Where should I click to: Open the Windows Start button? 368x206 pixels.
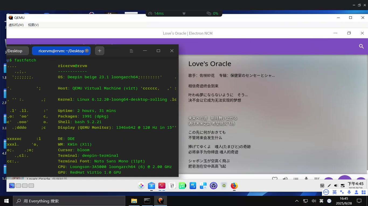pos(6,201)
